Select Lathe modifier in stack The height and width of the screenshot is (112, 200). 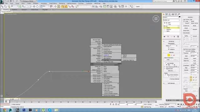tap(169, 23)
